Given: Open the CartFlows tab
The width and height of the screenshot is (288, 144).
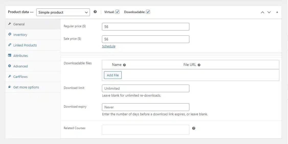Looking at the screenshot, I should (33, 77).
